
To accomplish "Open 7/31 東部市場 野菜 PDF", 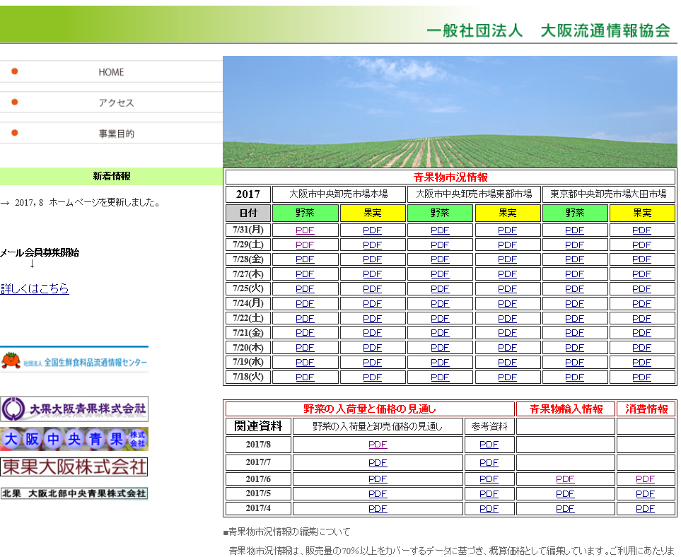I will click(440, 230).
